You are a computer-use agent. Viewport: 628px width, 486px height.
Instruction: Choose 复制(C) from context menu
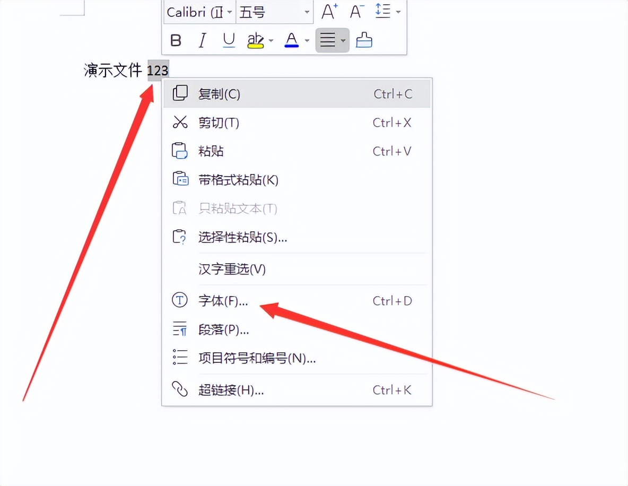[x=297, y=94]
